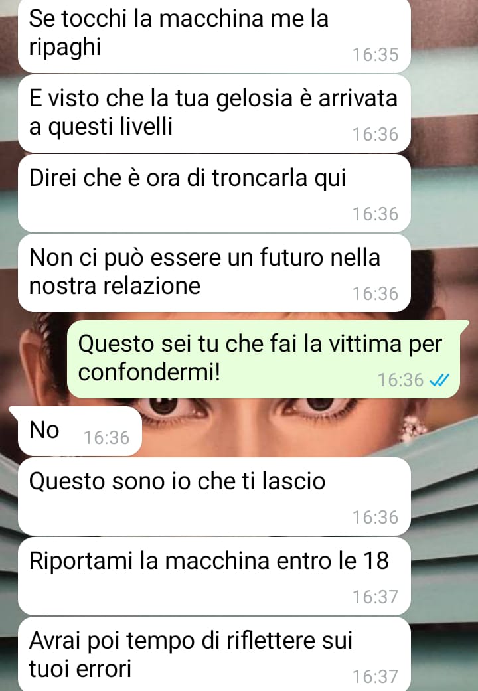The height and width of the screenshot is (691, 478).
Task: Tap the blue double-check read receipt icon
Action: tap(439, 380)
